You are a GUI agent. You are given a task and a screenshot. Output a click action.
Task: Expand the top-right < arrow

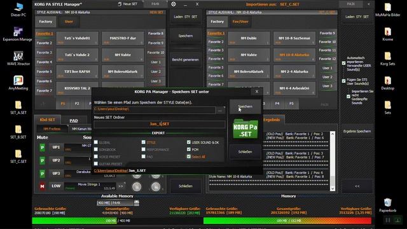[x=369, y=4]
